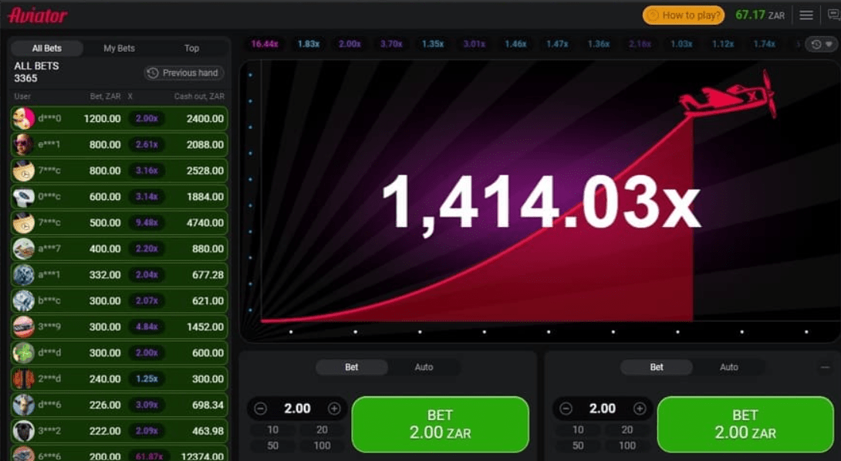This screenshot has height=461, width=841.
Task: Place the left BET 2.00 ZAR
Action: [440, 424]
